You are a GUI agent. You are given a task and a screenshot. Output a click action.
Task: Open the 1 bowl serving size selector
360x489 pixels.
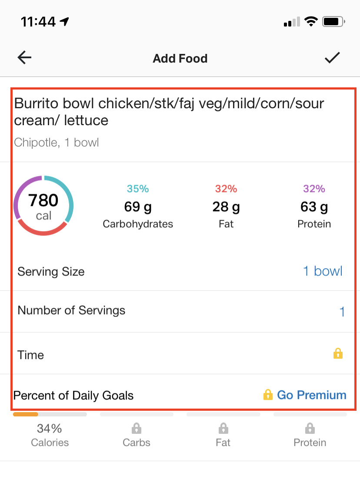click(323, 271)
